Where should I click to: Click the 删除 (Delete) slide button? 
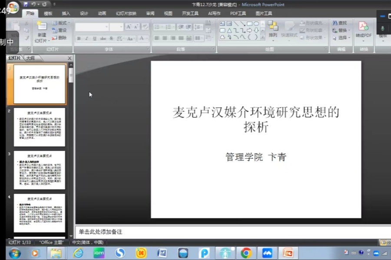62,38
